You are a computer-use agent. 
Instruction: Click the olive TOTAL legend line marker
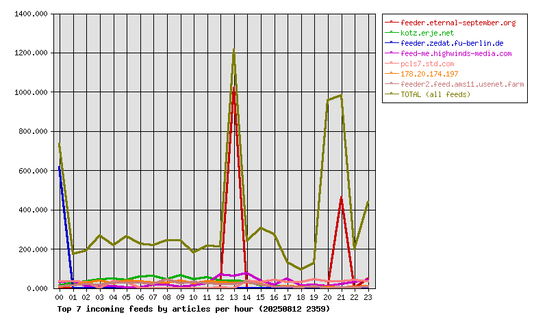coord(392,94)
